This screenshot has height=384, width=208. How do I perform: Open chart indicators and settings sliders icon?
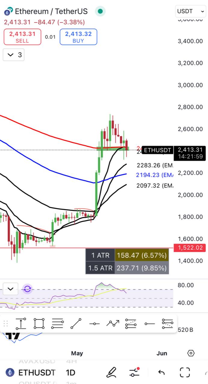134,372
